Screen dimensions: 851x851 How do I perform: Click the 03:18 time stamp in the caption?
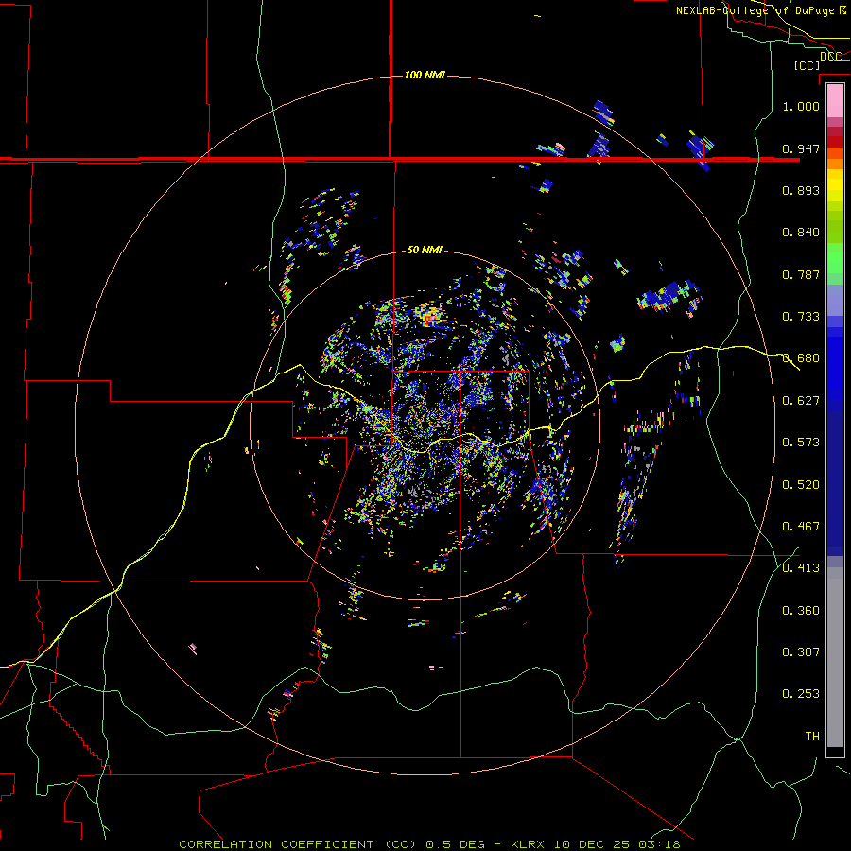(x=660, y=844)
